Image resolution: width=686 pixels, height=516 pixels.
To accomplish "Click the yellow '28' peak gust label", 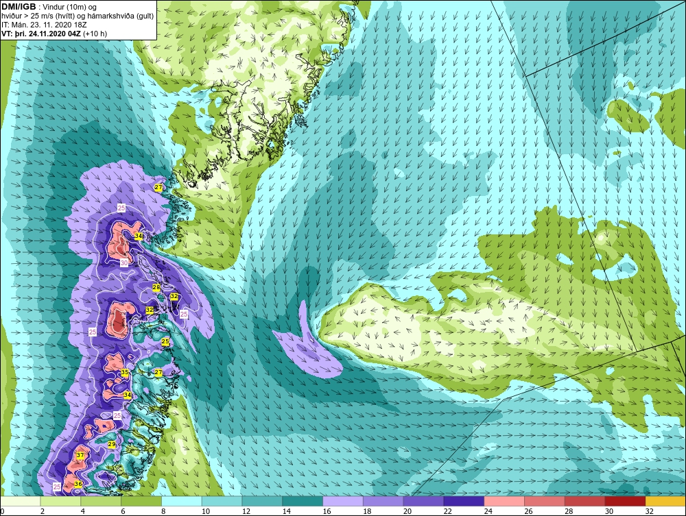I will point(156,287).
